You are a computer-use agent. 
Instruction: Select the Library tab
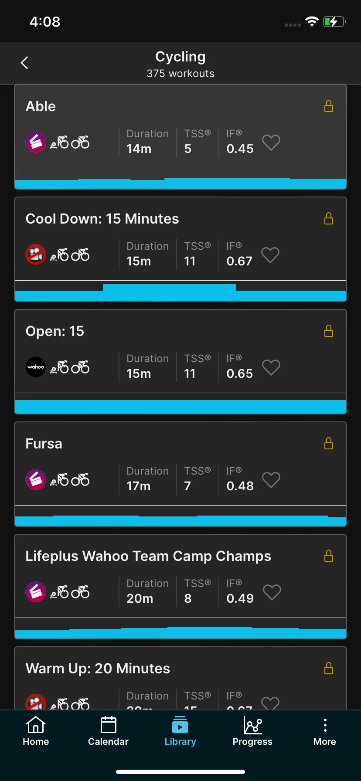(x=180, y=731)
